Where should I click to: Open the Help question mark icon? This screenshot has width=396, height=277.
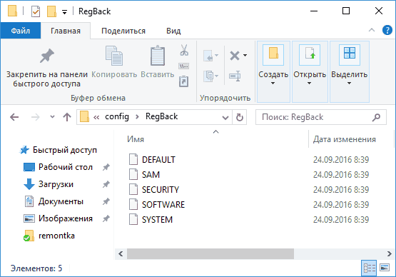pyautogui.click(x=387, y=30)
